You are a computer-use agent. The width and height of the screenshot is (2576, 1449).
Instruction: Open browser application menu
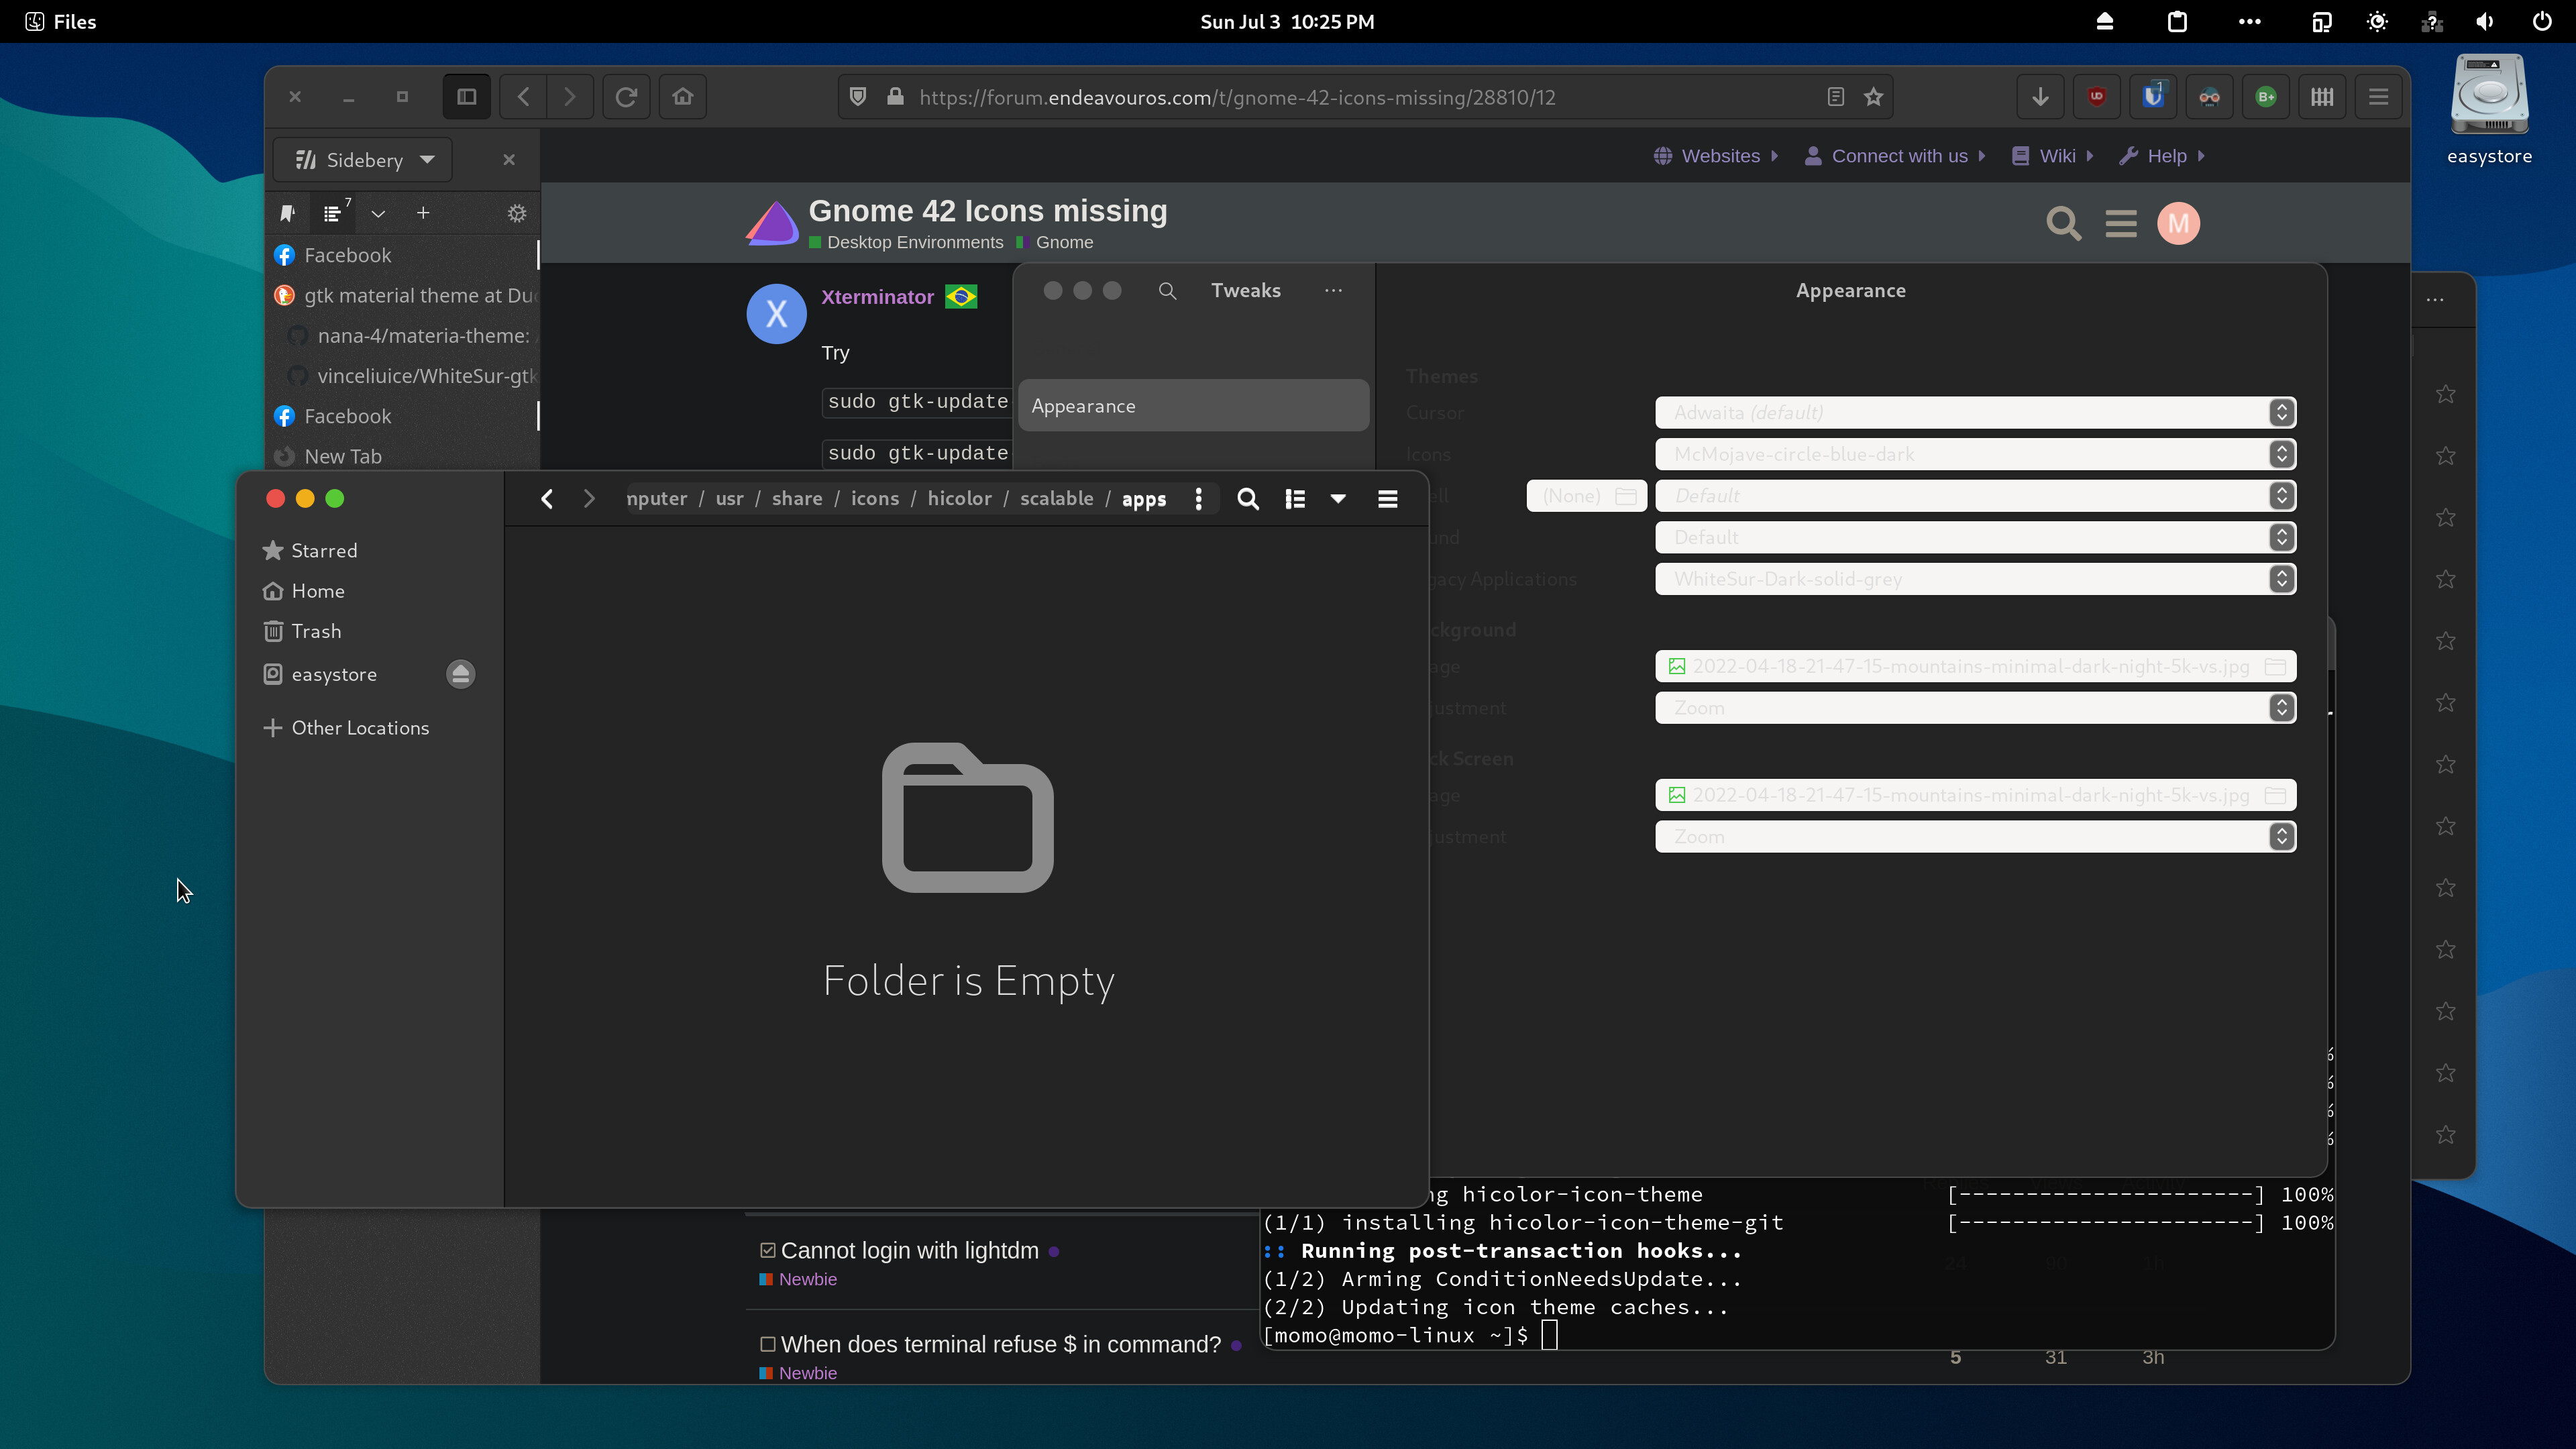[2379, 97]
